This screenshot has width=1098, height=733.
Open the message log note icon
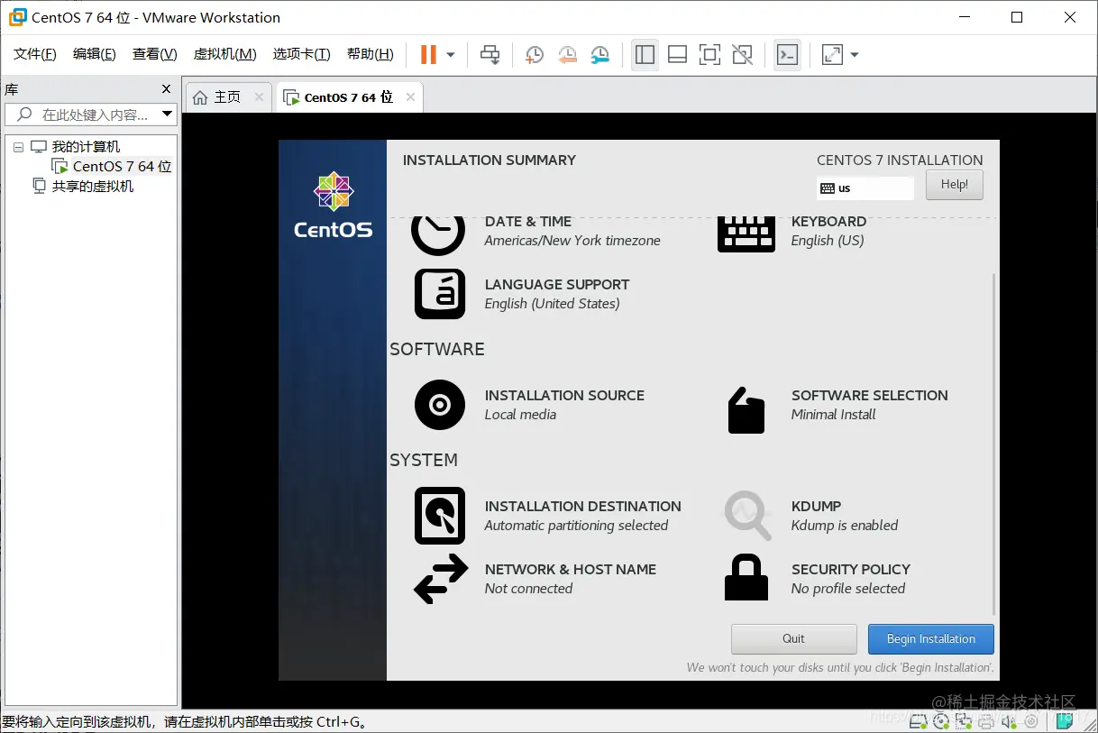click(1065, 720)
